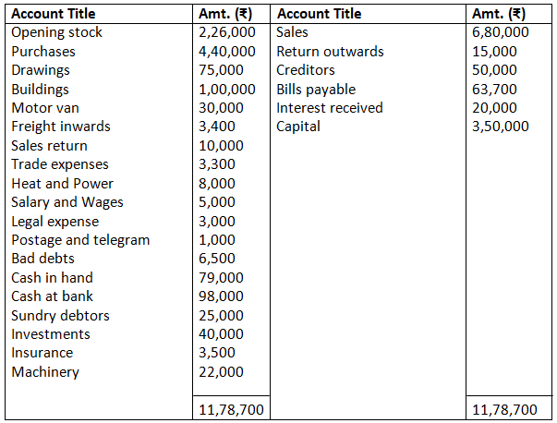Click the Interest received label

tap(330, 108)
